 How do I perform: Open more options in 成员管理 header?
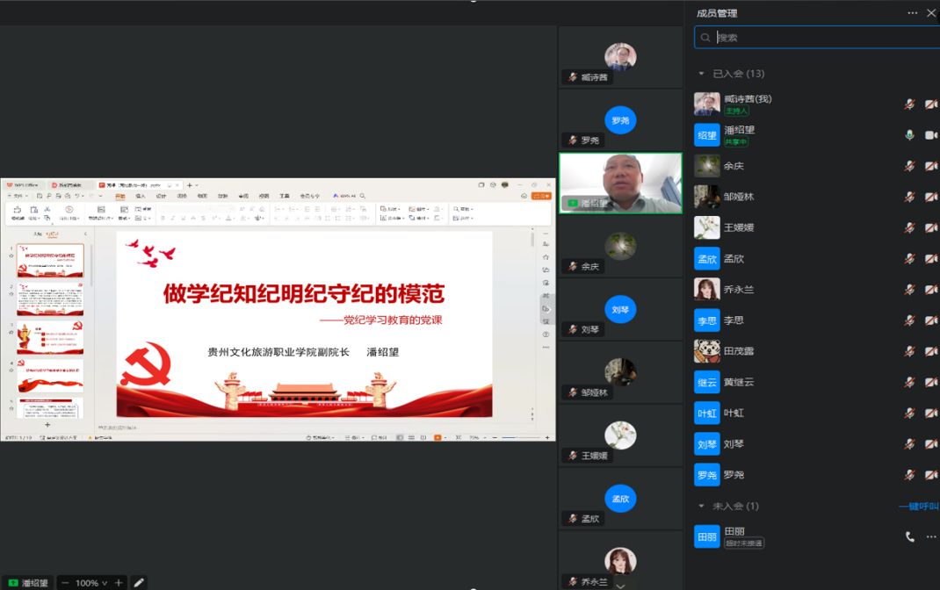(913, 13)
